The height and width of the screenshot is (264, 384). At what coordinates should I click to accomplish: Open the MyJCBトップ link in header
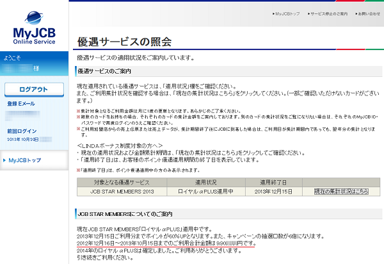(287, 14)
